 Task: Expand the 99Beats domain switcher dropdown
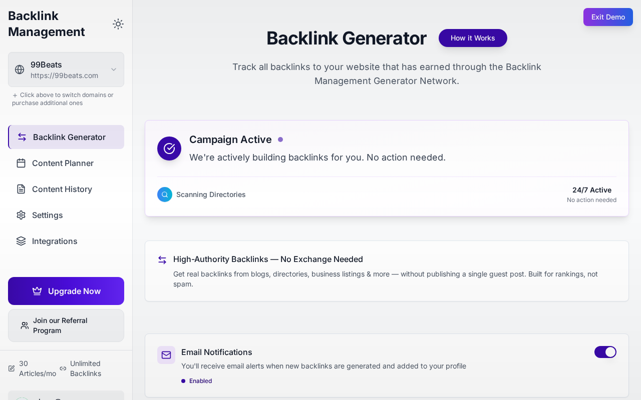point(114,69)
